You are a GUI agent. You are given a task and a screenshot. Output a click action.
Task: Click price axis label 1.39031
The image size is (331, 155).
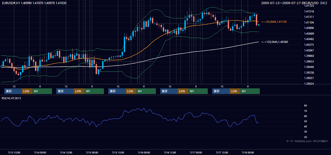[x=309, y=78]
